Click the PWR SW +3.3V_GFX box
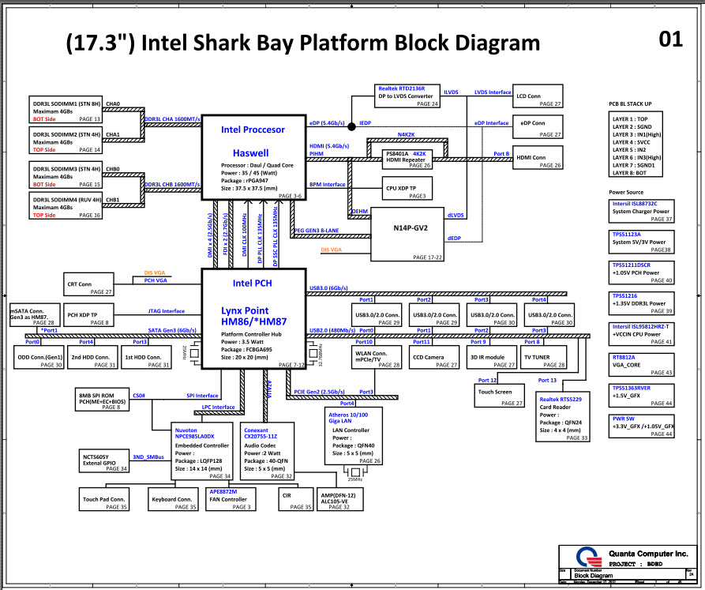Image resolution: width=705 pixels, height=590 pixels. (x=641, y=427)
